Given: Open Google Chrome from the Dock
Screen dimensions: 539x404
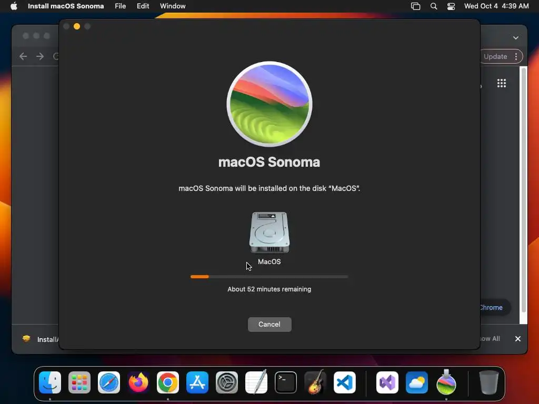Looking at the screenshot, I should point(168,382).
